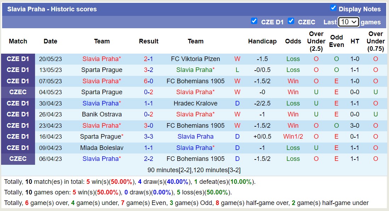Select the 2-1 result against FC Viktoria Plzen
Viewport: 389px width, 211px height.
click(x=149, y=59)
